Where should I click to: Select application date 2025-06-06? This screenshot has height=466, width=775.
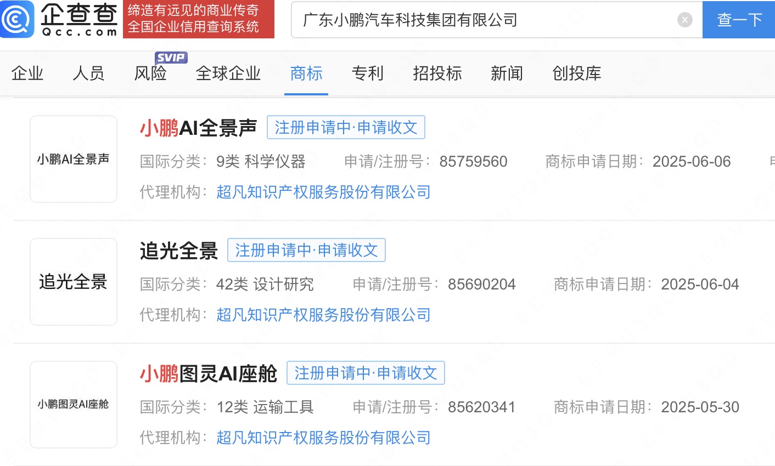point(692,162)
